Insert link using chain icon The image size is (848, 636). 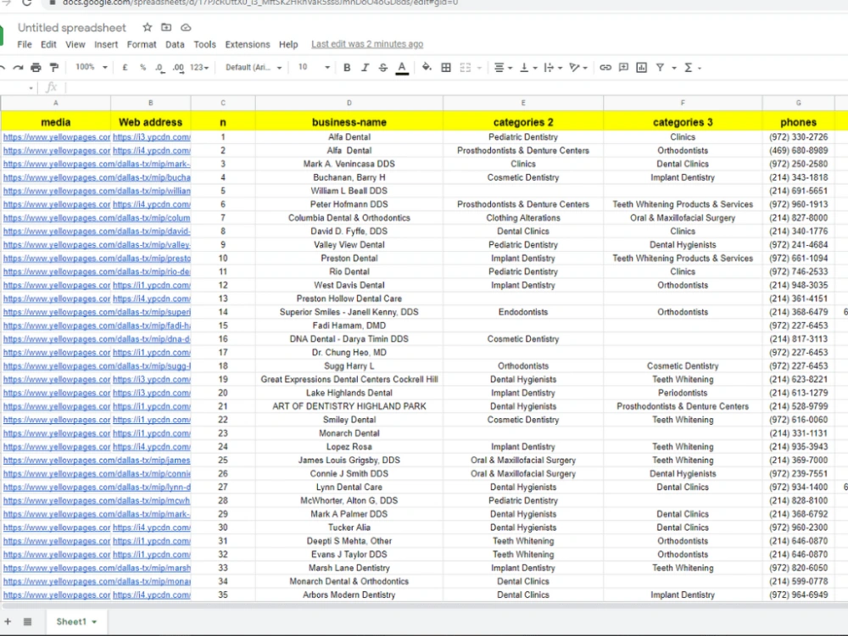pyautogui.click(x=605, y=68)
